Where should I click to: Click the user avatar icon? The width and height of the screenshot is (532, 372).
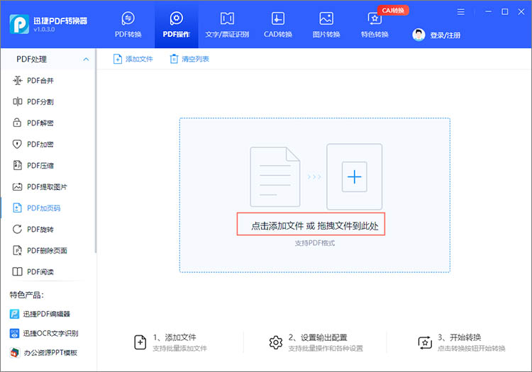point(419,35)
